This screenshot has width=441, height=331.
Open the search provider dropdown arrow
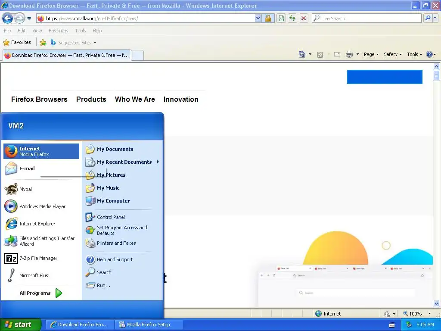pos(435,19)
